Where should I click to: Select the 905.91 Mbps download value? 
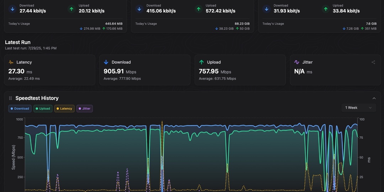(120, 71)
